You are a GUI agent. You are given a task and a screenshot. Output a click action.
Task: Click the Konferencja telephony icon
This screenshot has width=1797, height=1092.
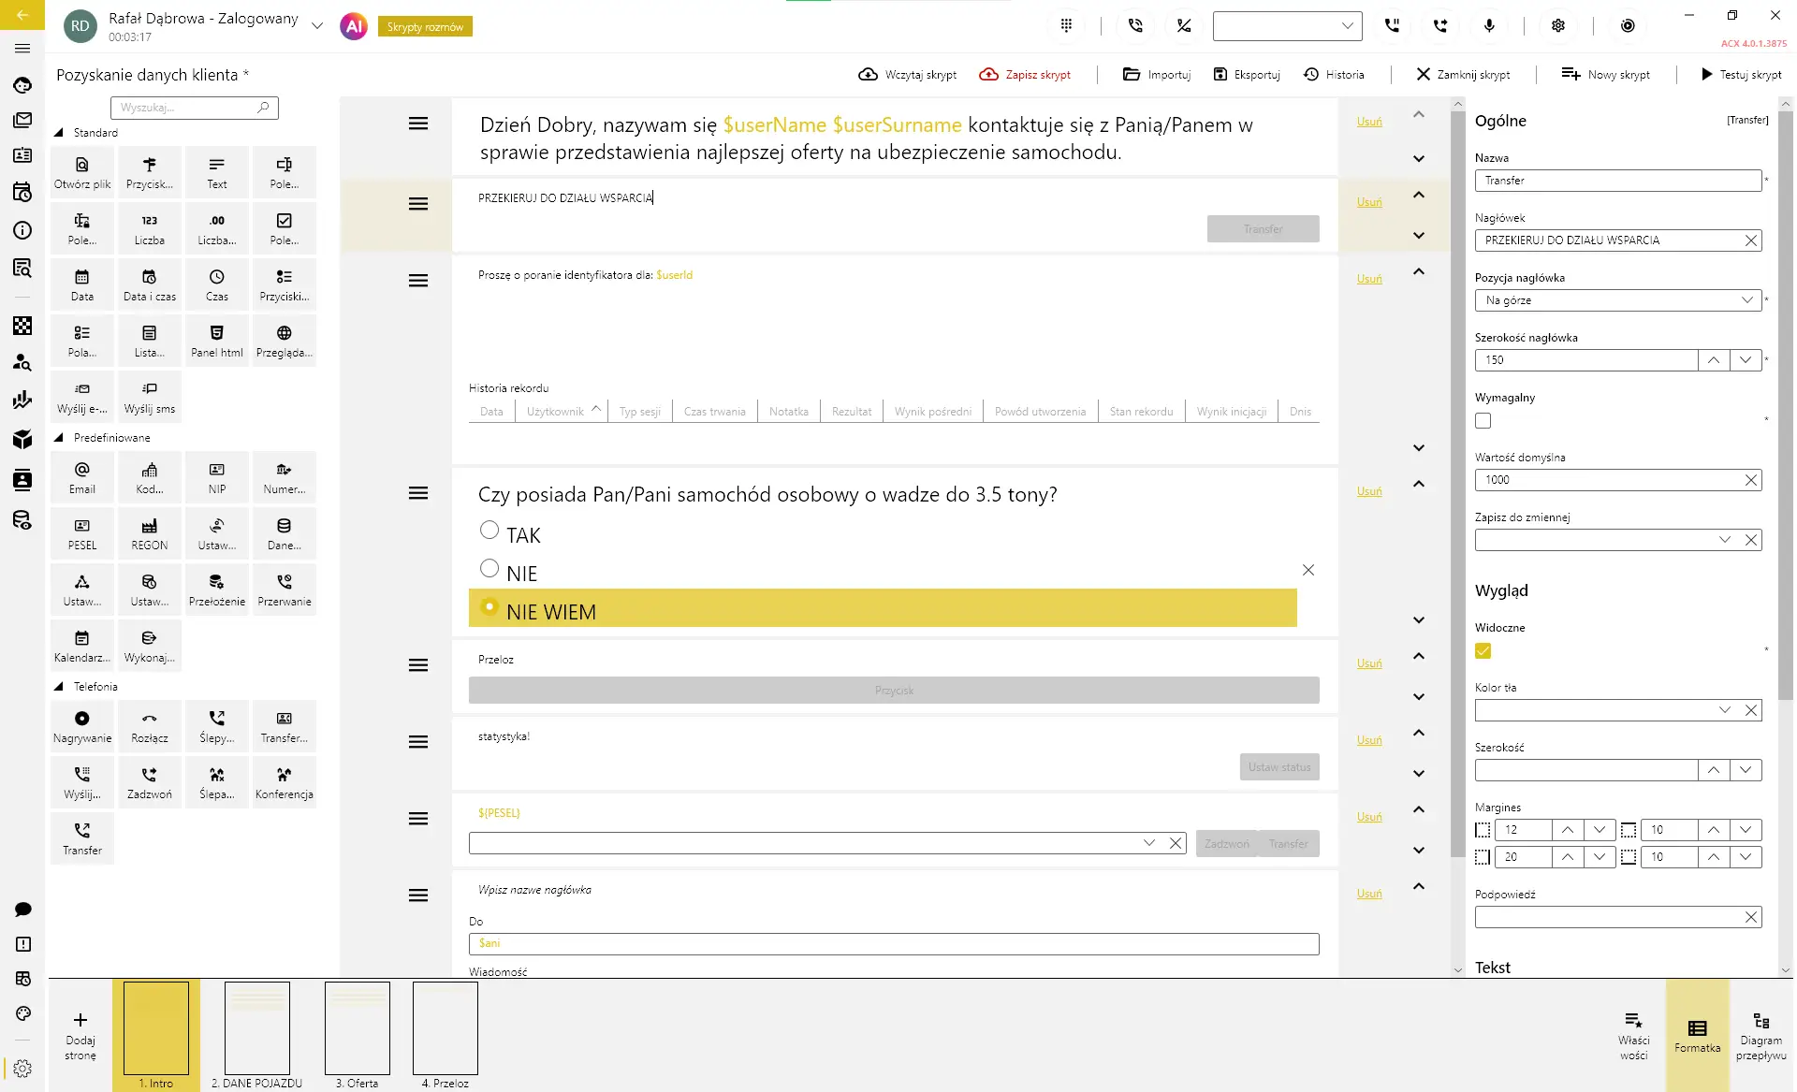284,782
